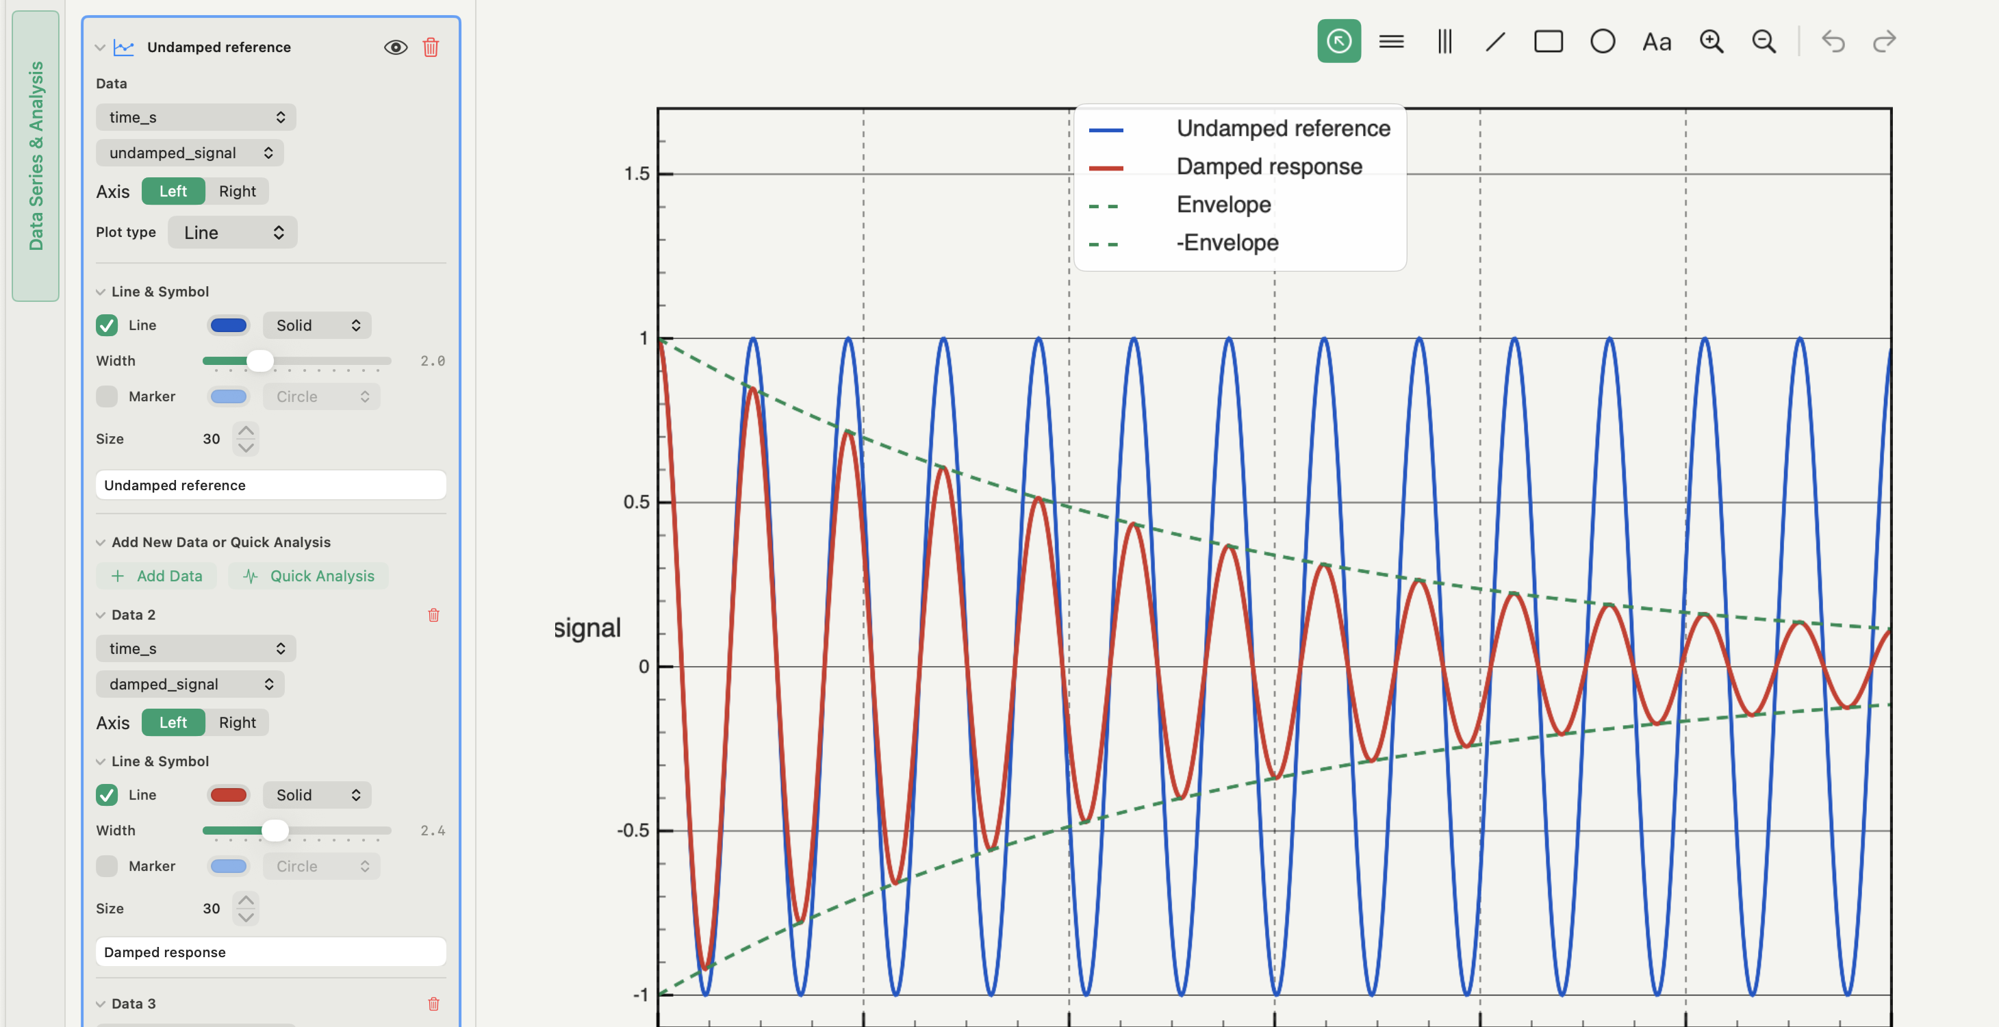Click the zoom in magnifier
The height and width of the screenshot is (1027, 1999).
tap(1711, 41)
